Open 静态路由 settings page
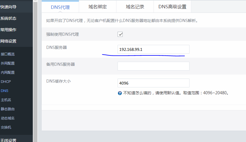This screenshot has width=246, height=142. (8, 109)
